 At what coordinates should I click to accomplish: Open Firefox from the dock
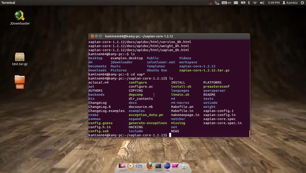149,165
